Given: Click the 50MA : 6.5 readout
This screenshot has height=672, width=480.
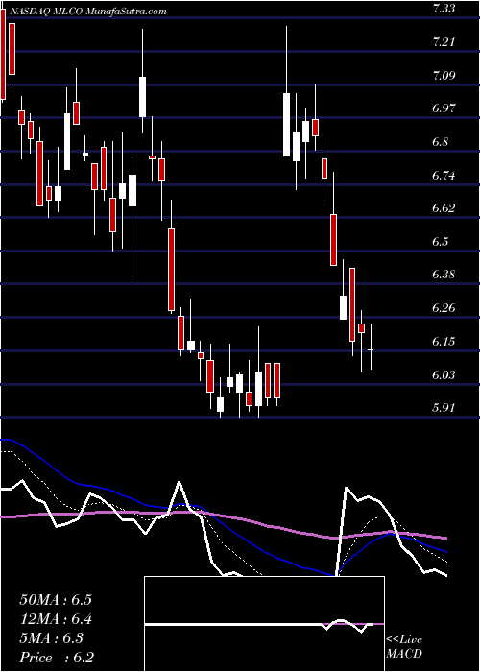Looking at the screenshot, I should pyautogui.click(x=56, y=600).
